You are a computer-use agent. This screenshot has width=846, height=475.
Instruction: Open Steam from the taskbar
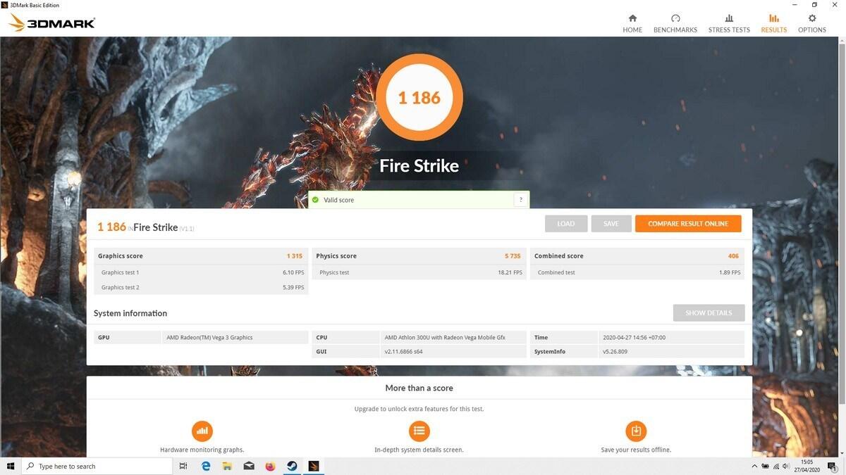[292, 466]
